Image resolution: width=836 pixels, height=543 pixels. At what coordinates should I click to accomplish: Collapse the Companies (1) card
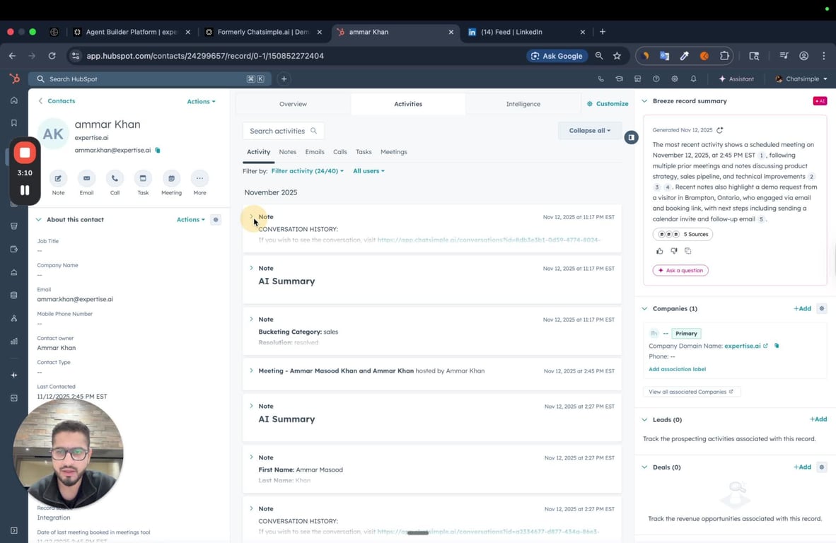[644, 308]
